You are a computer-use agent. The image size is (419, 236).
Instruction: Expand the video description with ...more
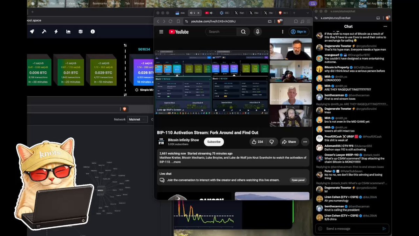pos(176,162)
